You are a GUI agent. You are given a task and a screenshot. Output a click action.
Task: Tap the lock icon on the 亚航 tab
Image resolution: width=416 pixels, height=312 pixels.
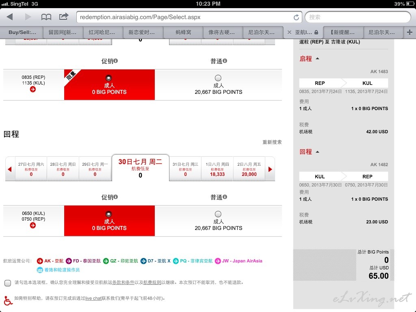pos(316,32)
